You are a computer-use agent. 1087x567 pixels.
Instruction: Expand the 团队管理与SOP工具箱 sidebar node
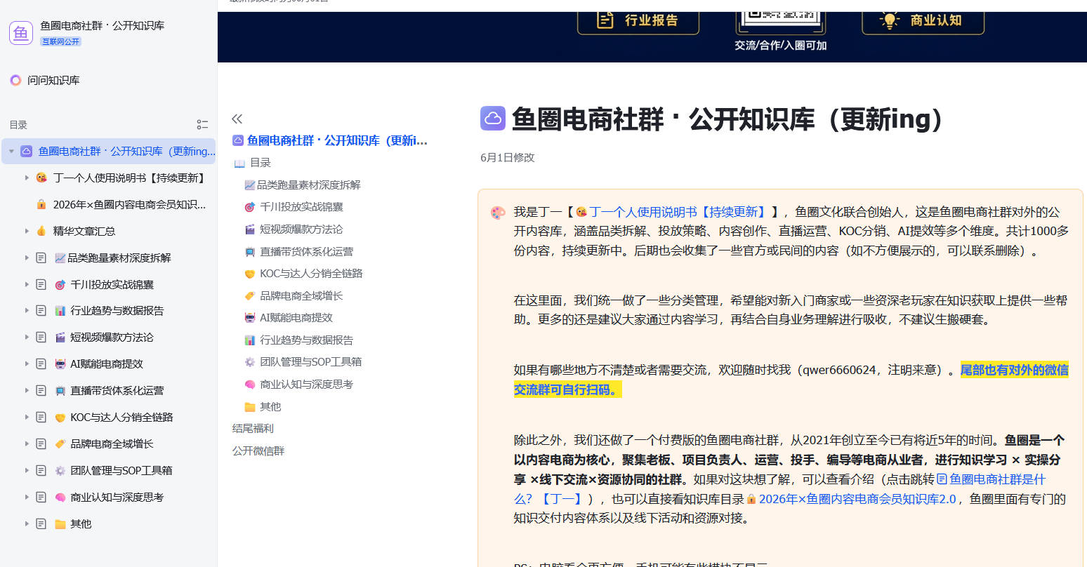pos(27,470)
